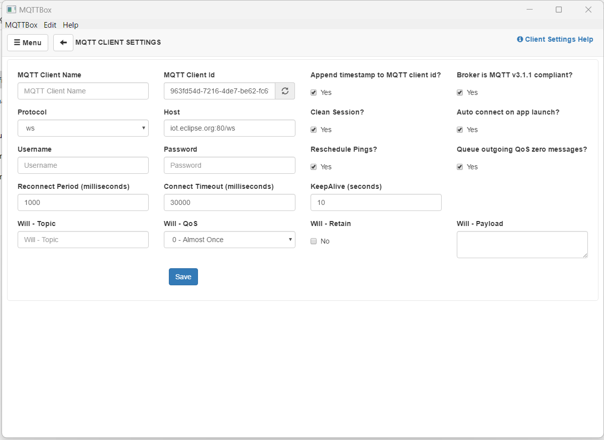Close the MQTTBox window
604x440 pixels.
[588, 10]
